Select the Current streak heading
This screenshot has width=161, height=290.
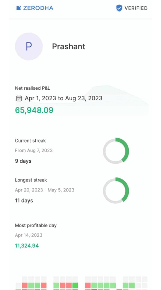30,140
